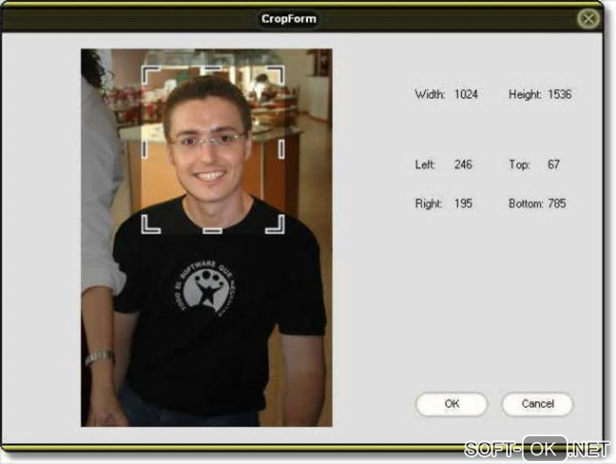Click the Top value 67
This screenshot has height=464, width=616.
tap(554, 164)
